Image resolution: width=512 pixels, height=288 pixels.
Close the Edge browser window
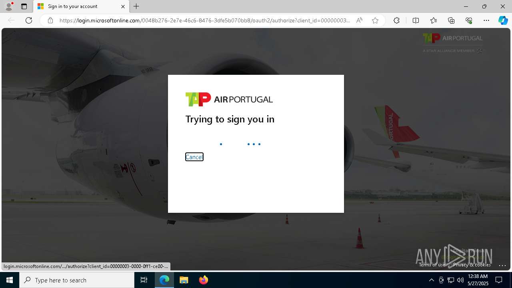coord(503,6)
